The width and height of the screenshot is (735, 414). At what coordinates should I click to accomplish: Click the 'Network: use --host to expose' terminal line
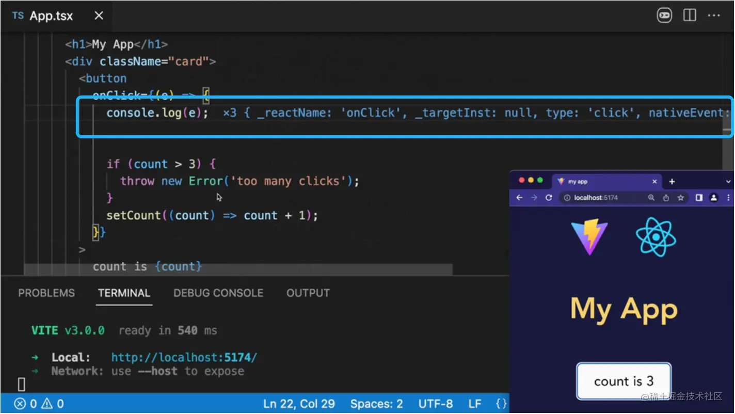pyautogui.click(x=147, y=371)
